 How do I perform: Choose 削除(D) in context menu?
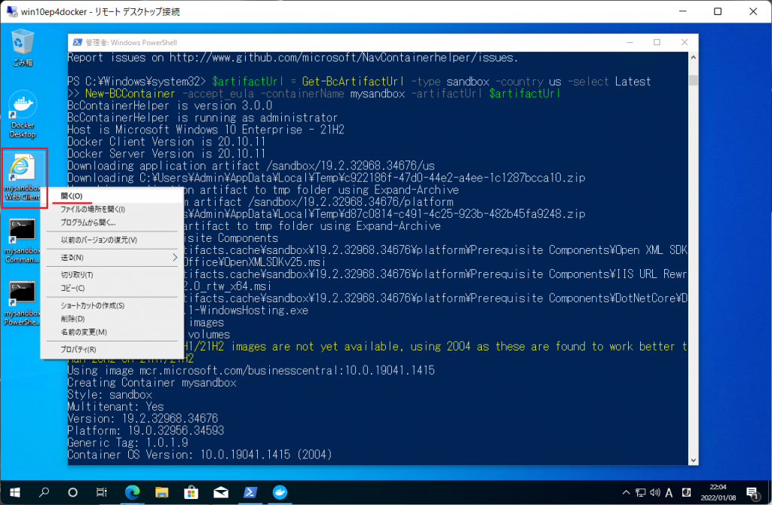coord(112,319)
